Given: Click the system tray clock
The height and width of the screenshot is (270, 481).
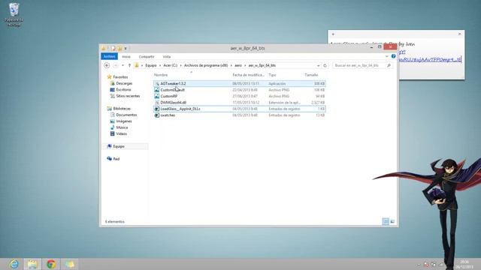Looking at the screenshot, I should [x=464, y=264].
